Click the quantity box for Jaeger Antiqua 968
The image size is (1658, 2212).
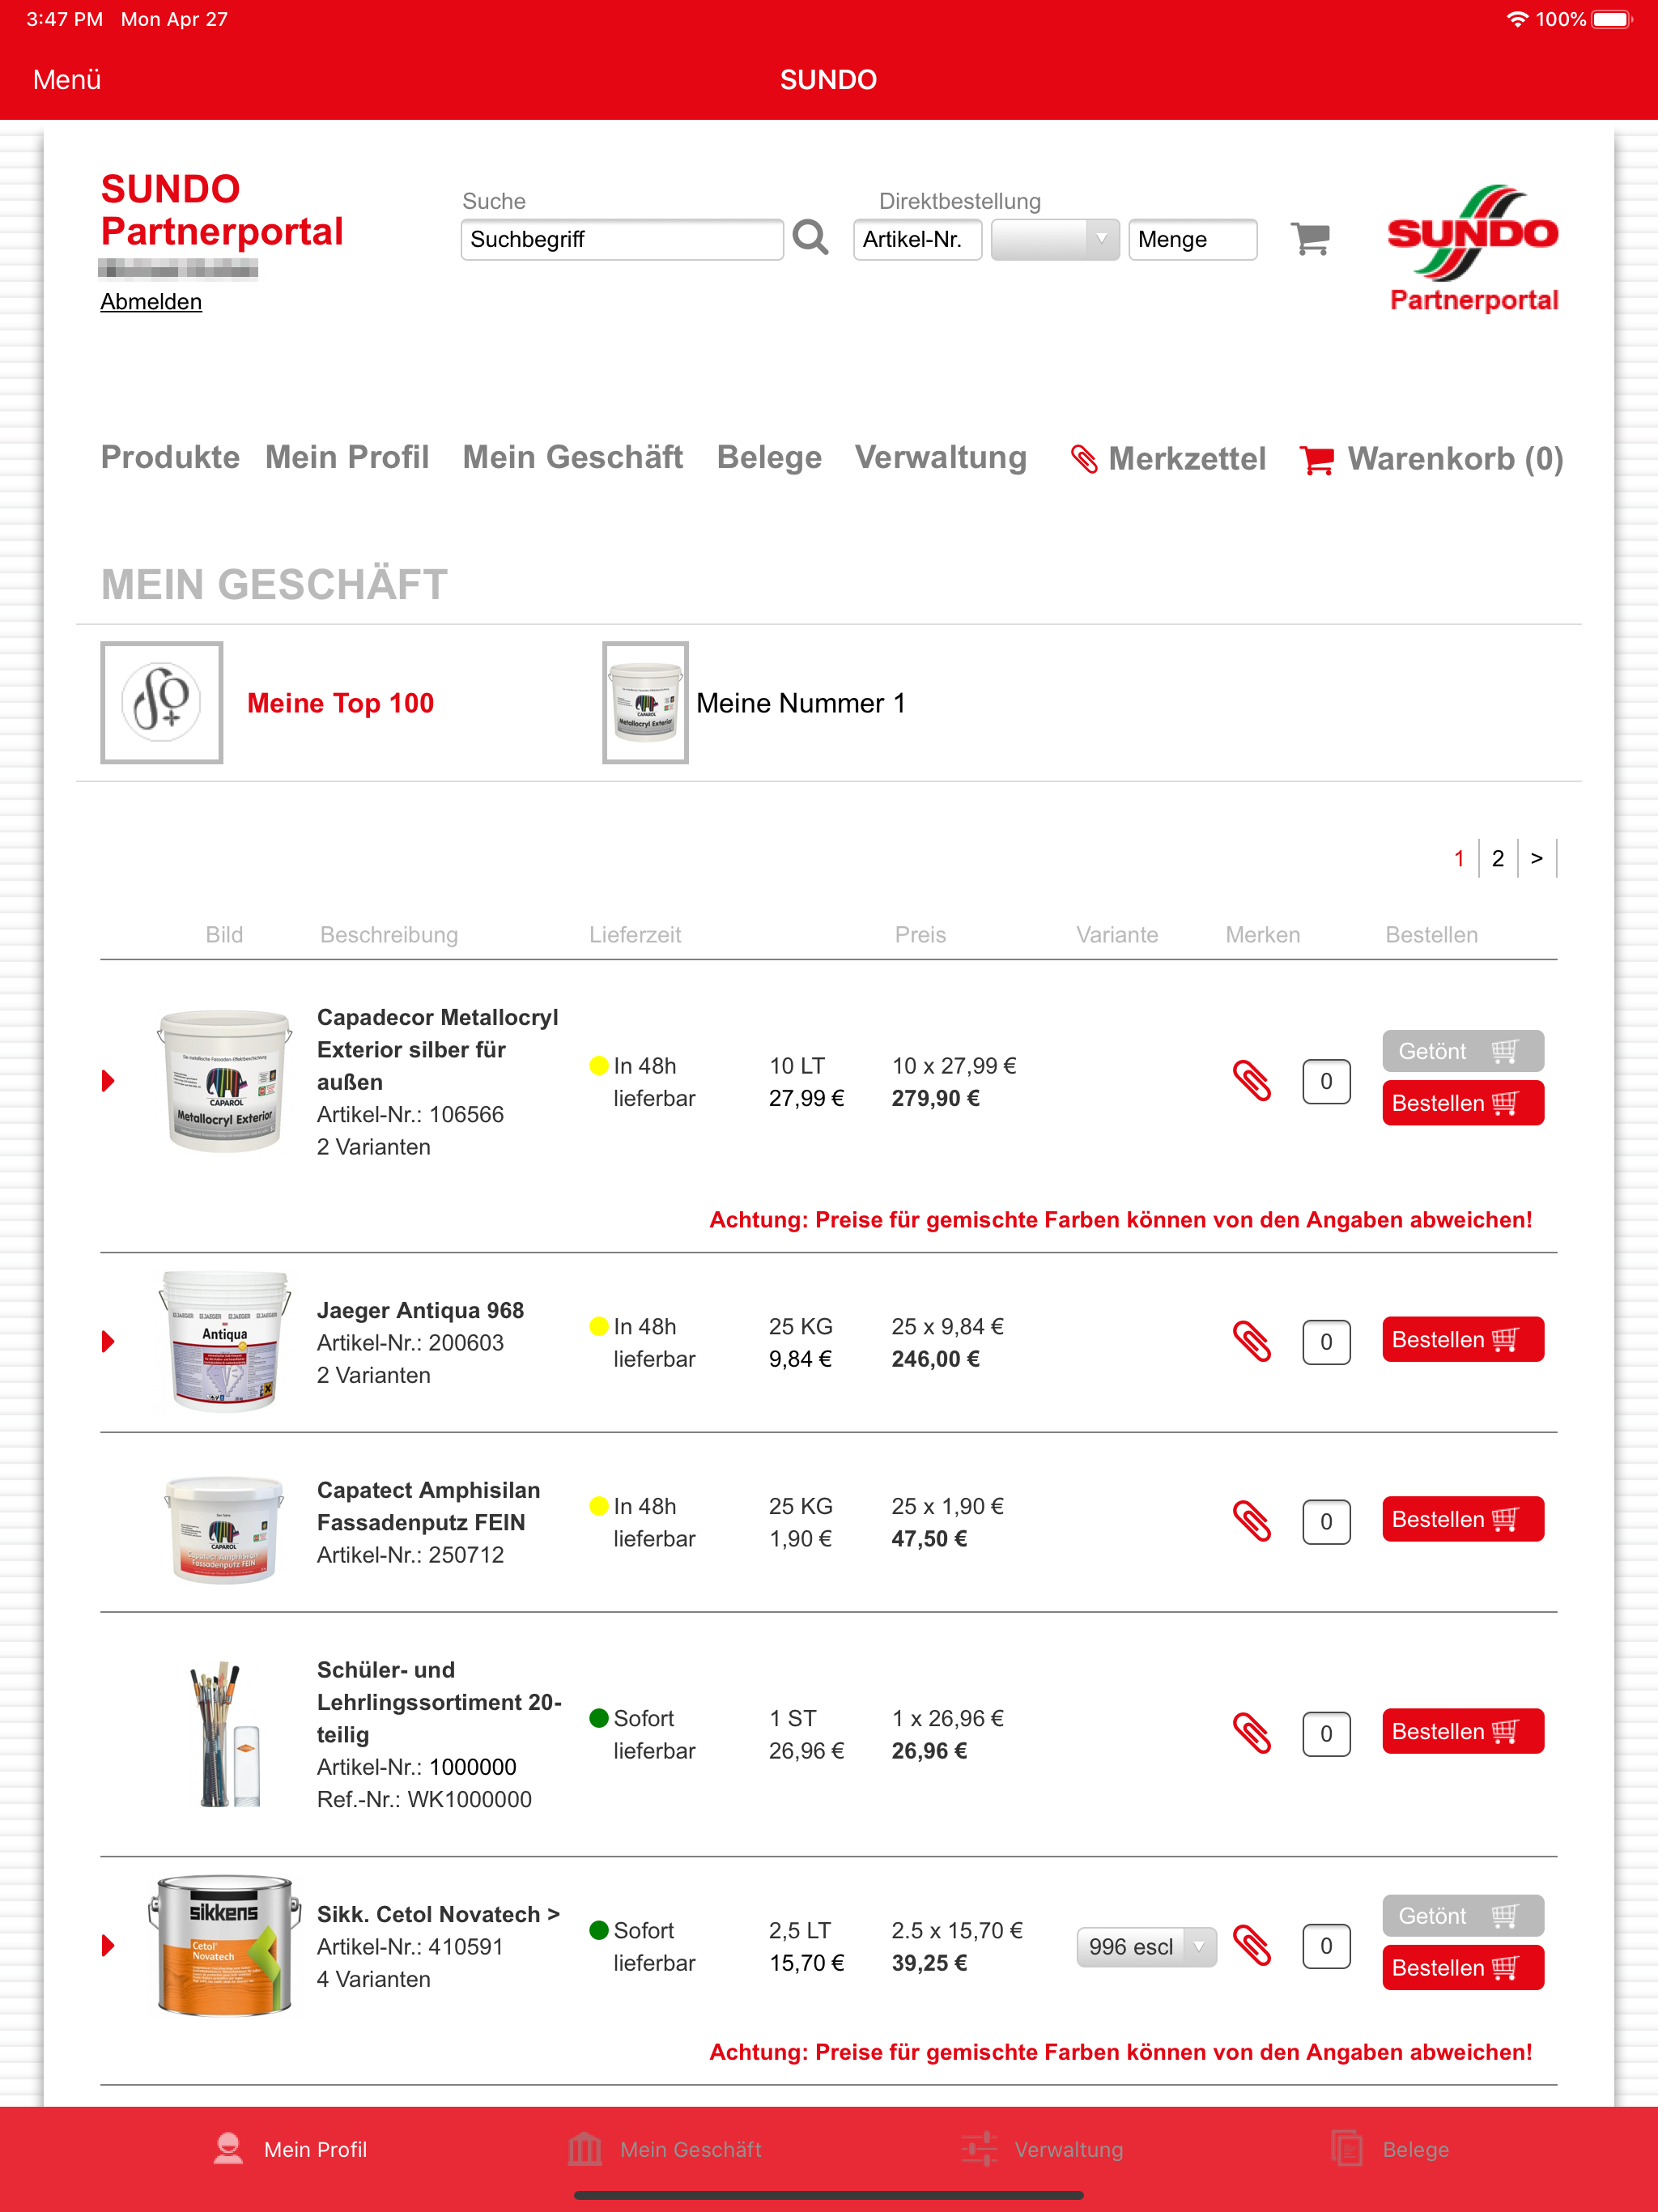tap(1326, 1342)
